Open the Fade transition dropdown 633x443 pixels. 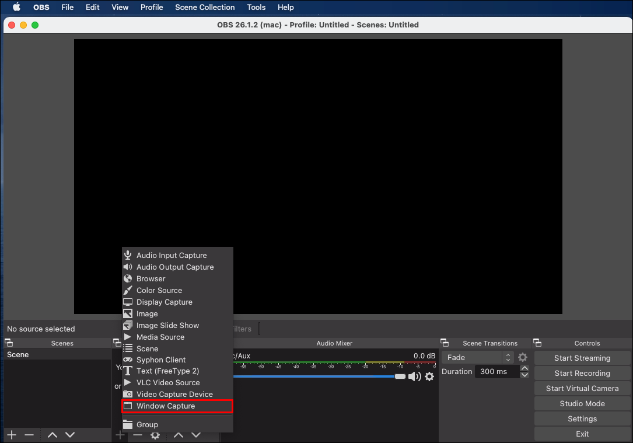coord(477,357)
